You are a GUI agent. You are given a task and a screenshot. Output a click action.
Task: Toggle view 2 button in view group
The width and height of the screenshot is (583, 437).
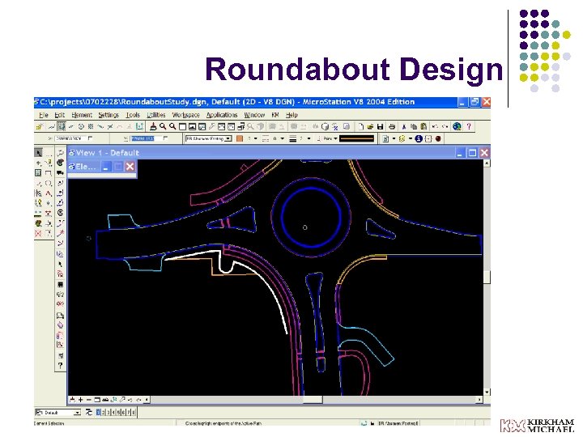point(104,413)
